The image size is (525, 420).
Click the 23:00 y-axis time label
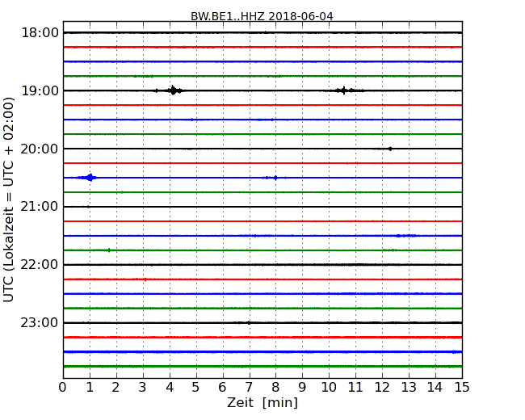(40, 322)
